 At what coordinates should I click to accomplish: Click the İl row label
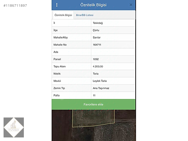pos(54,23)
